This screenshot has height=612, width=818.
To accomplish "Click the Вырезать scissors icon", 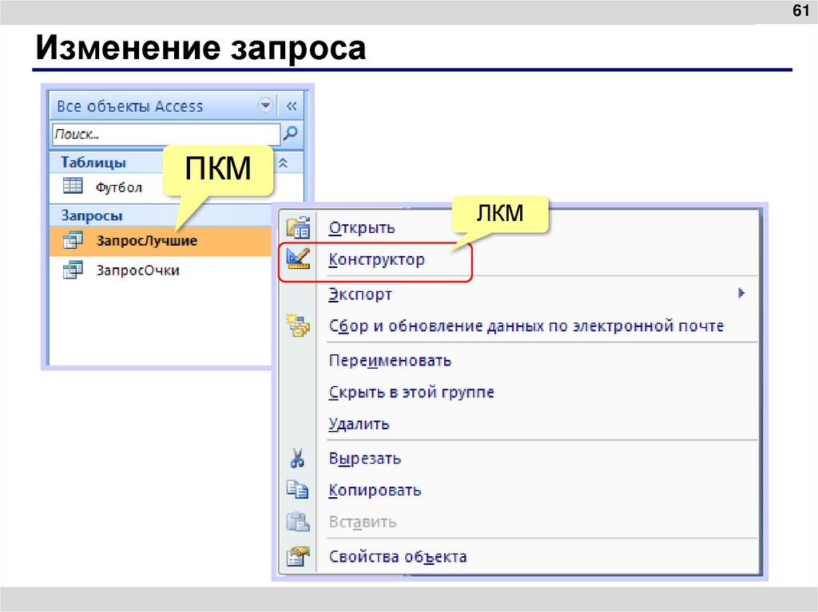I will tap(299, 458).
